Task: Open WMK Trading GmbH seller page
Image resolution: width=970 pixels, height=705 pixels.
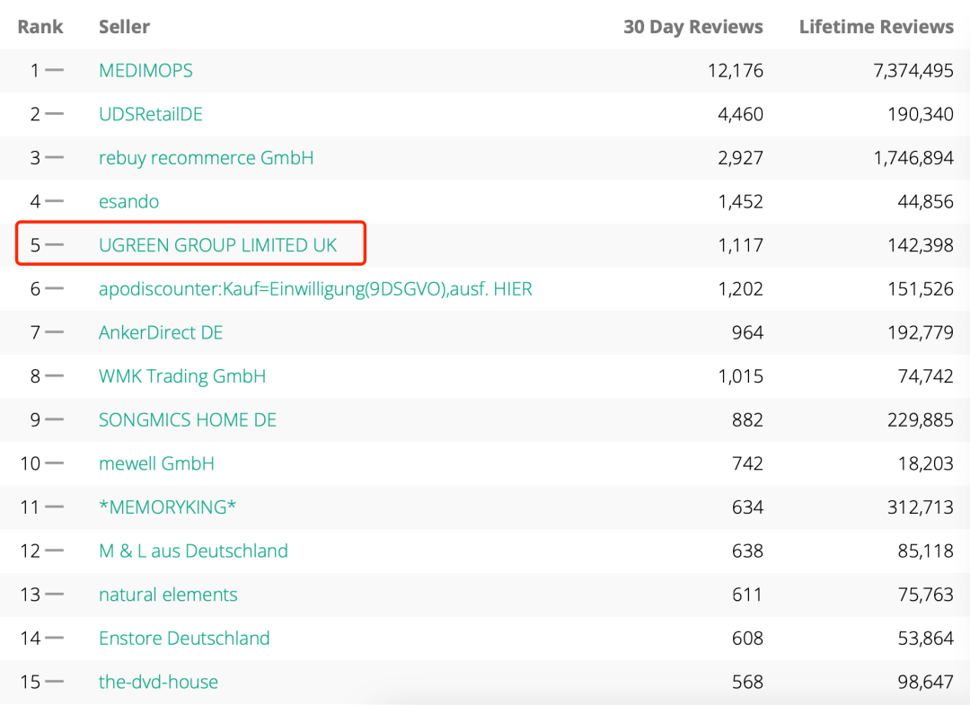Action: (182, 376)
